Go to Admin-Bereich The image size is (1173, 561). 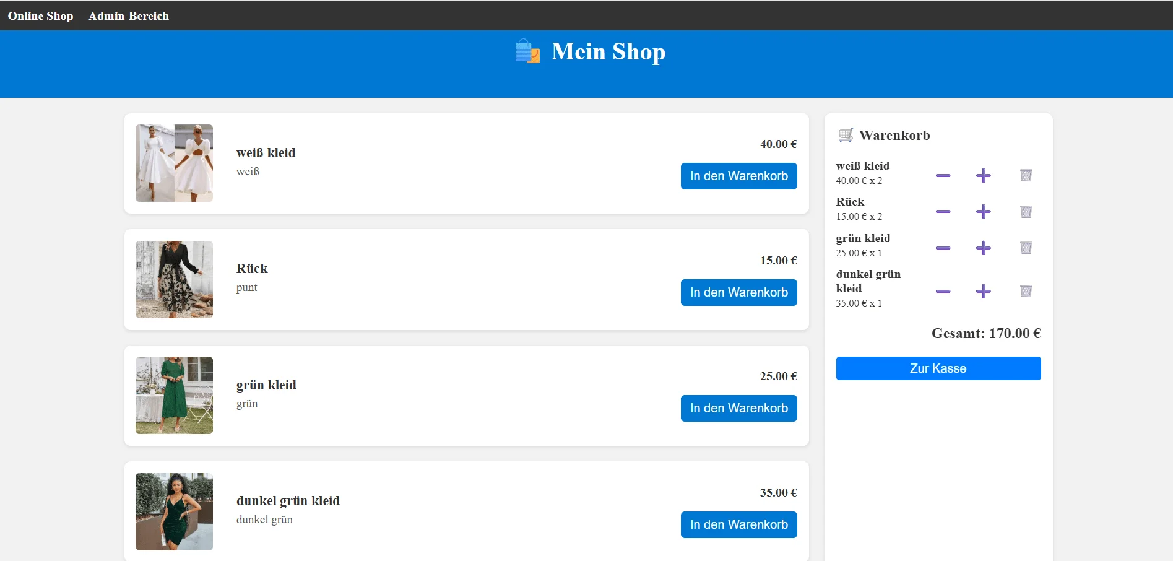(x=129, y=16)
